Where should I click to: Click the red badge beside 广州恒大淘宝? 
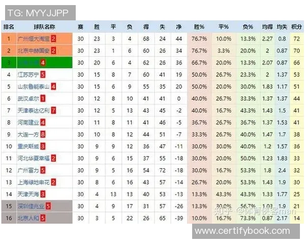pyautogui.click(x=53, y=39)
